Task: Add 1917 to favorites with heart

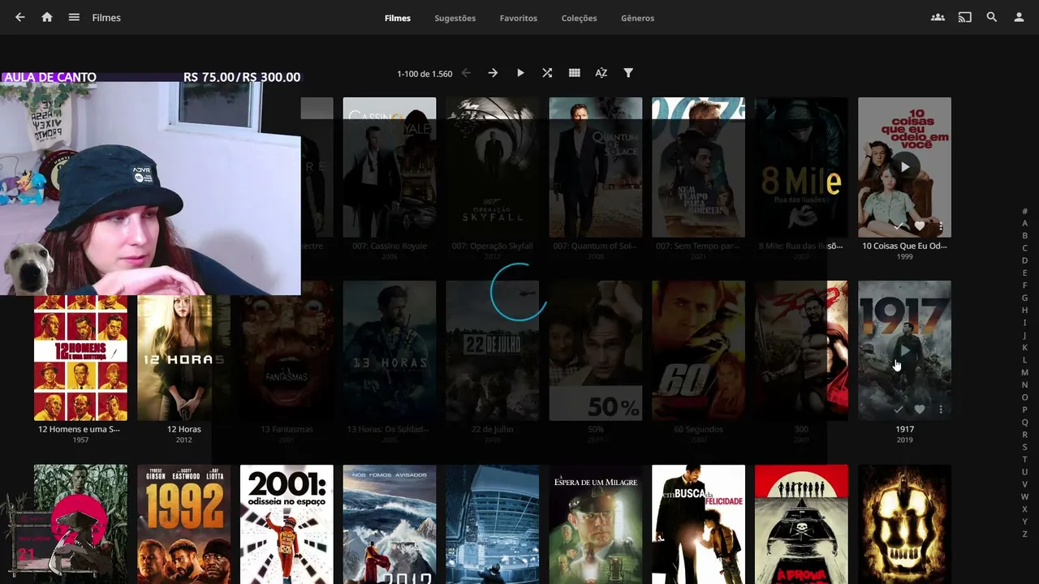Action: [x=920, y=410]
